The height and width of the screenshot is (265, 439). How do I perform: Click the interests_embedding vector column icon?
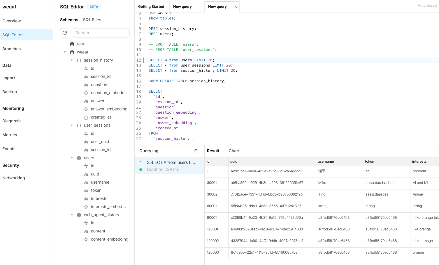[x=86, y=207]
